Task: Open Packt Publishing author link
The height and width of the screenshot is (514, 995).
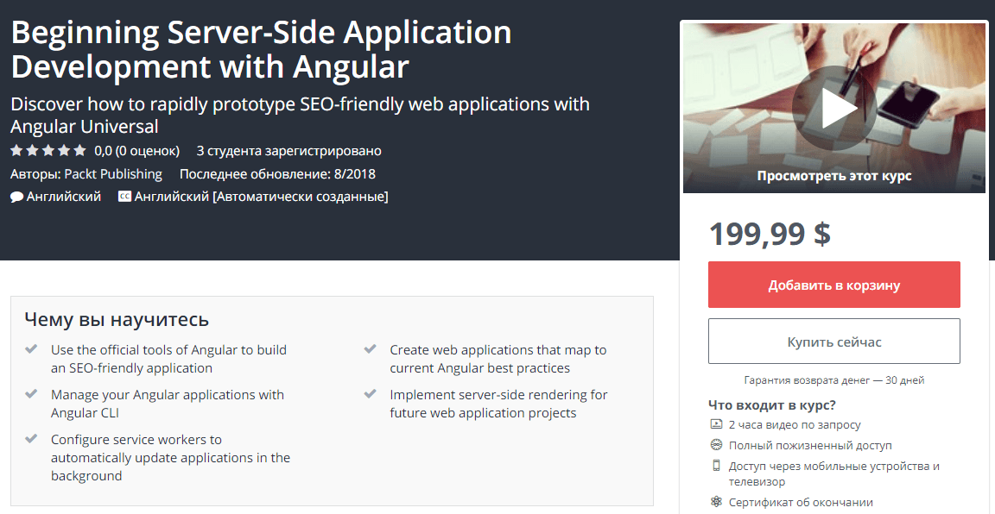Action: click(114, 173)
